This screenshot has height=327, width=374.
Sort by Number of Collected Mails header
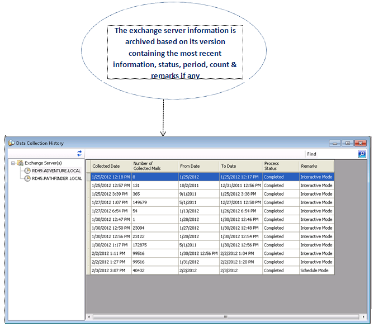[155, 166]
